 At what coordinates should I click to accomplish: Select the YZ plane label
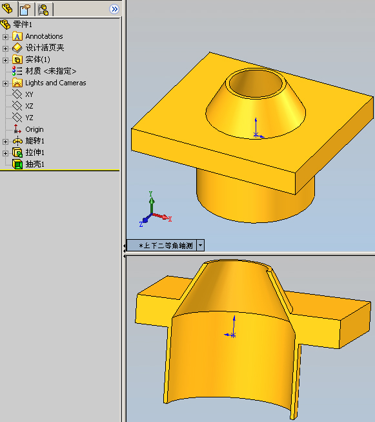(x=29, y=118)
